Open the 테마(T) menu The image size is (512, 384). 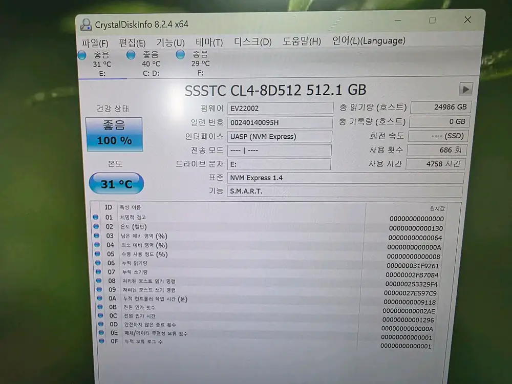click(x=209, y=42)
